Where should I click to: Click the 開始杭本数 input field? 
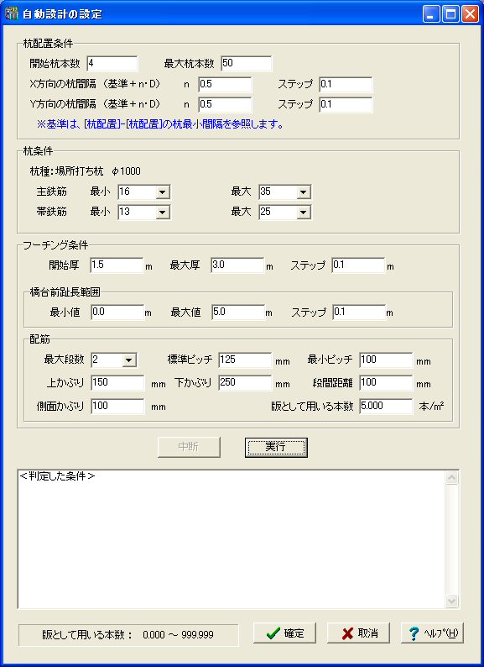[x=112, y=63]
